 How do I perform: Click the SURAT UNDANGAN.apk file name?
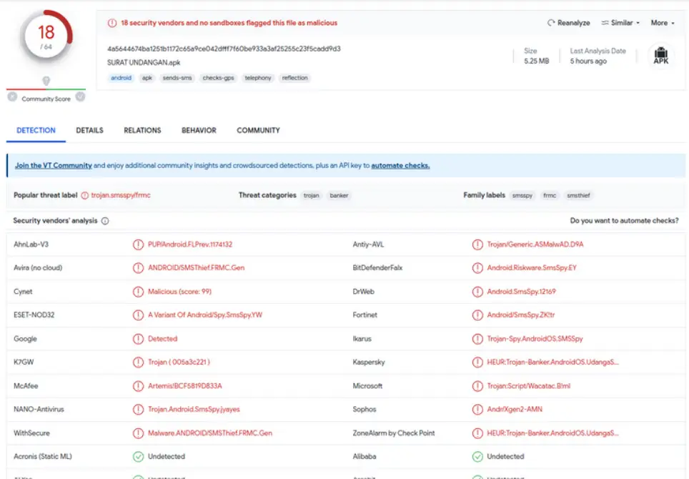coord(144,62)
